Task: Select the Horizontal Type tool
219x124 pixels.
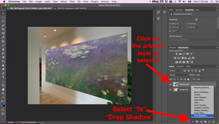Action: 3,77
